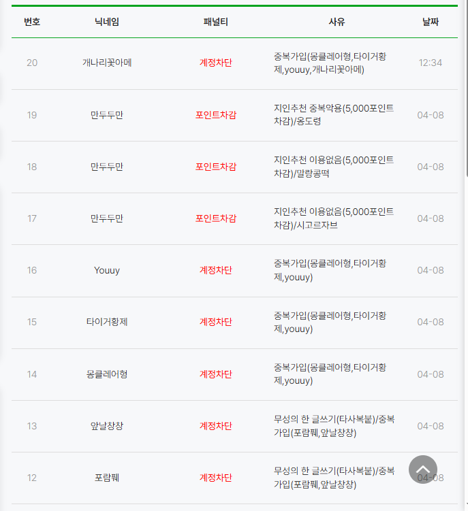The width and height of the screenshot is (468, 511).
Task: Select the 번호 column header
Action: point(32,22)
